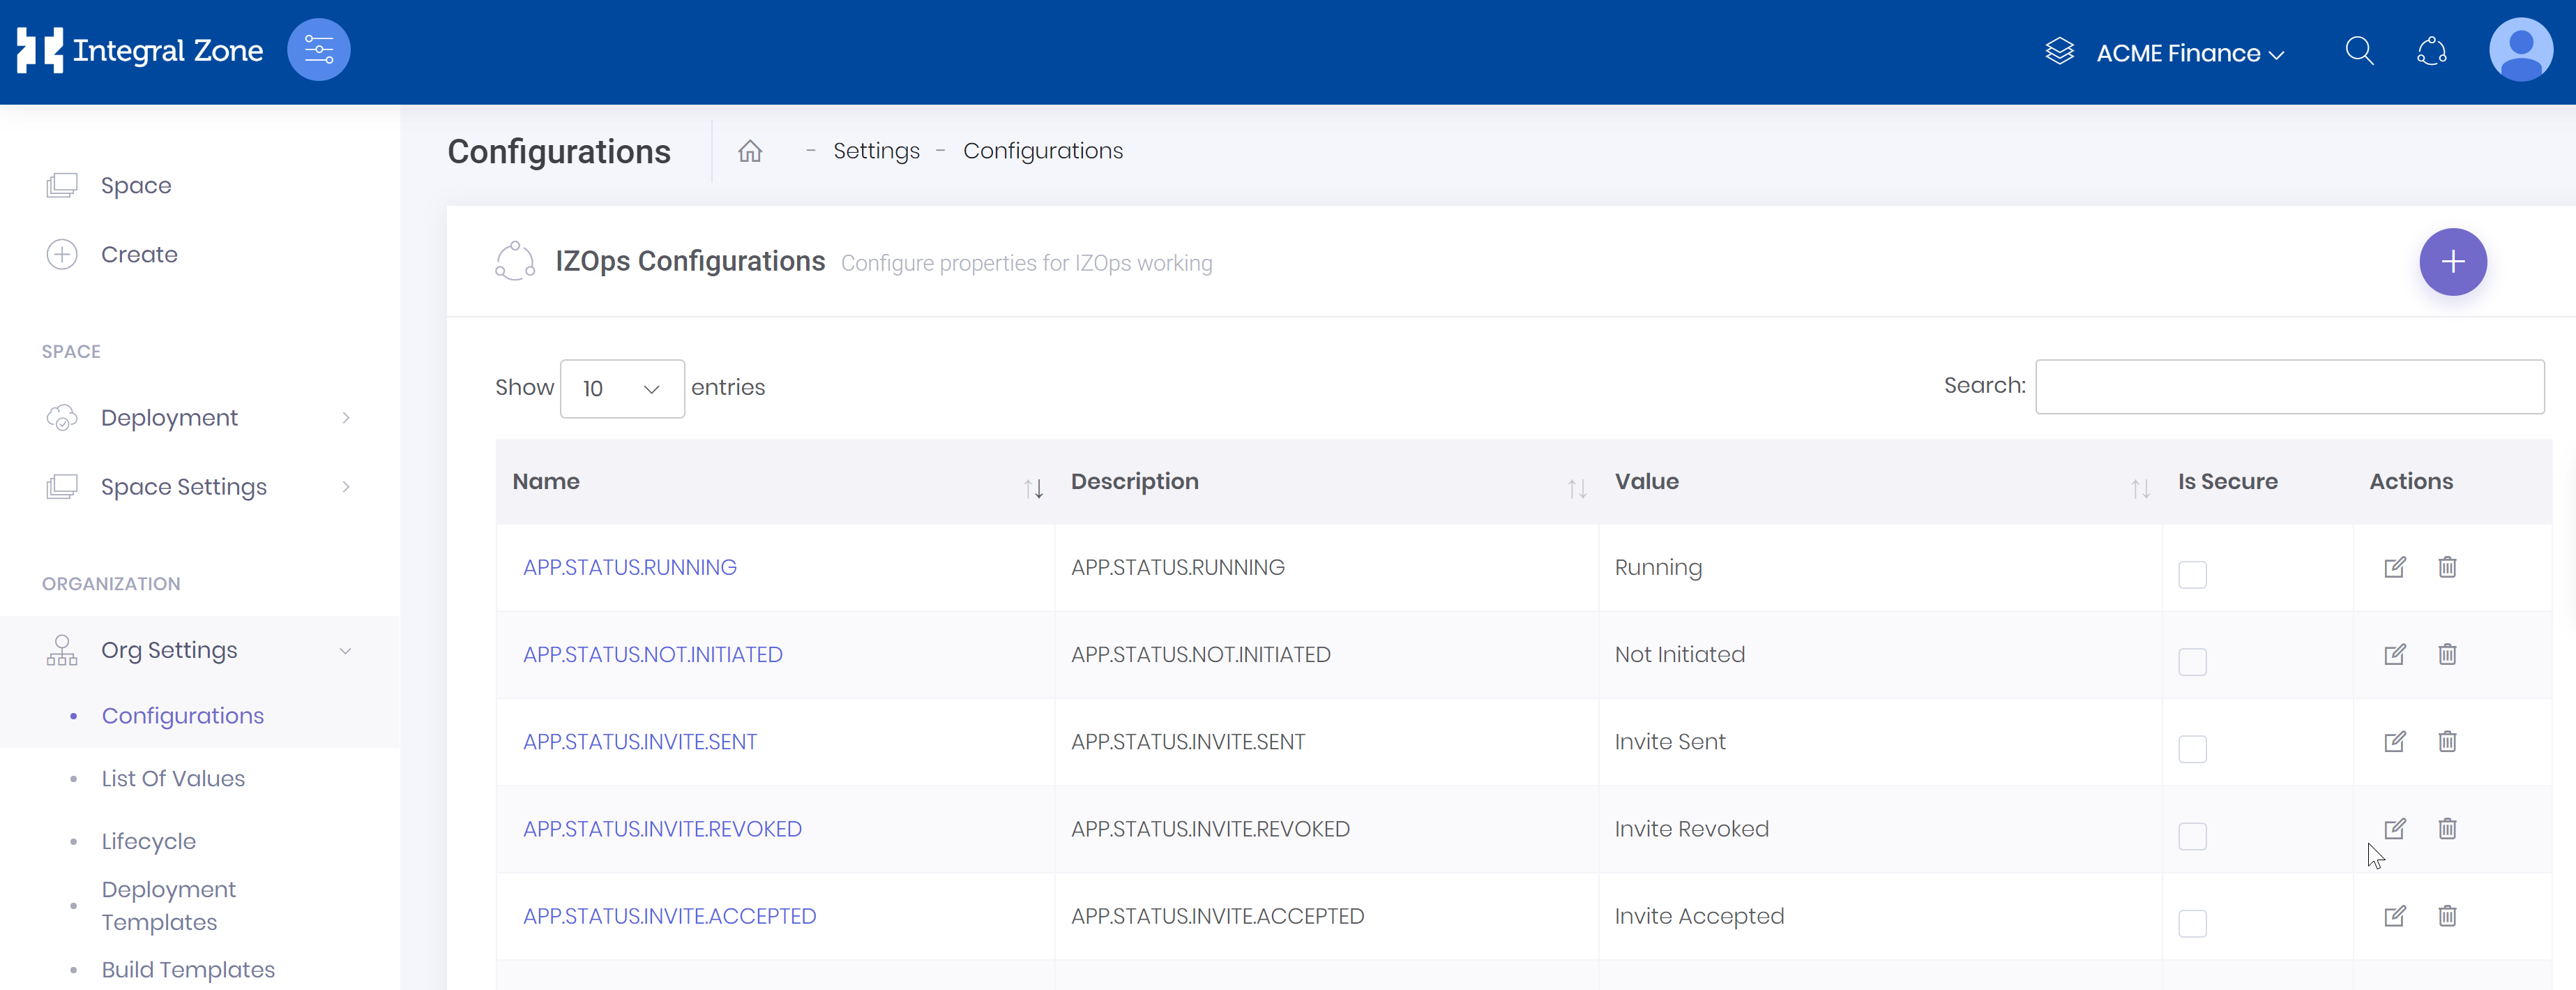Toggle the sidebar with sliders button
Viewport: 2576px width, 990px height.
(319, 50)
